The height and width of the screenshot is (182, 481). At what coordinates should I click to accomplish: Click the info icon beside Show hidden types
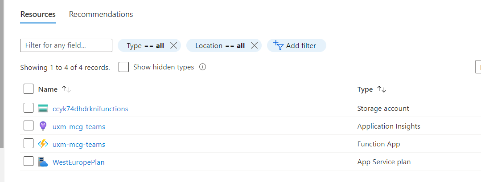pos(203,67)
